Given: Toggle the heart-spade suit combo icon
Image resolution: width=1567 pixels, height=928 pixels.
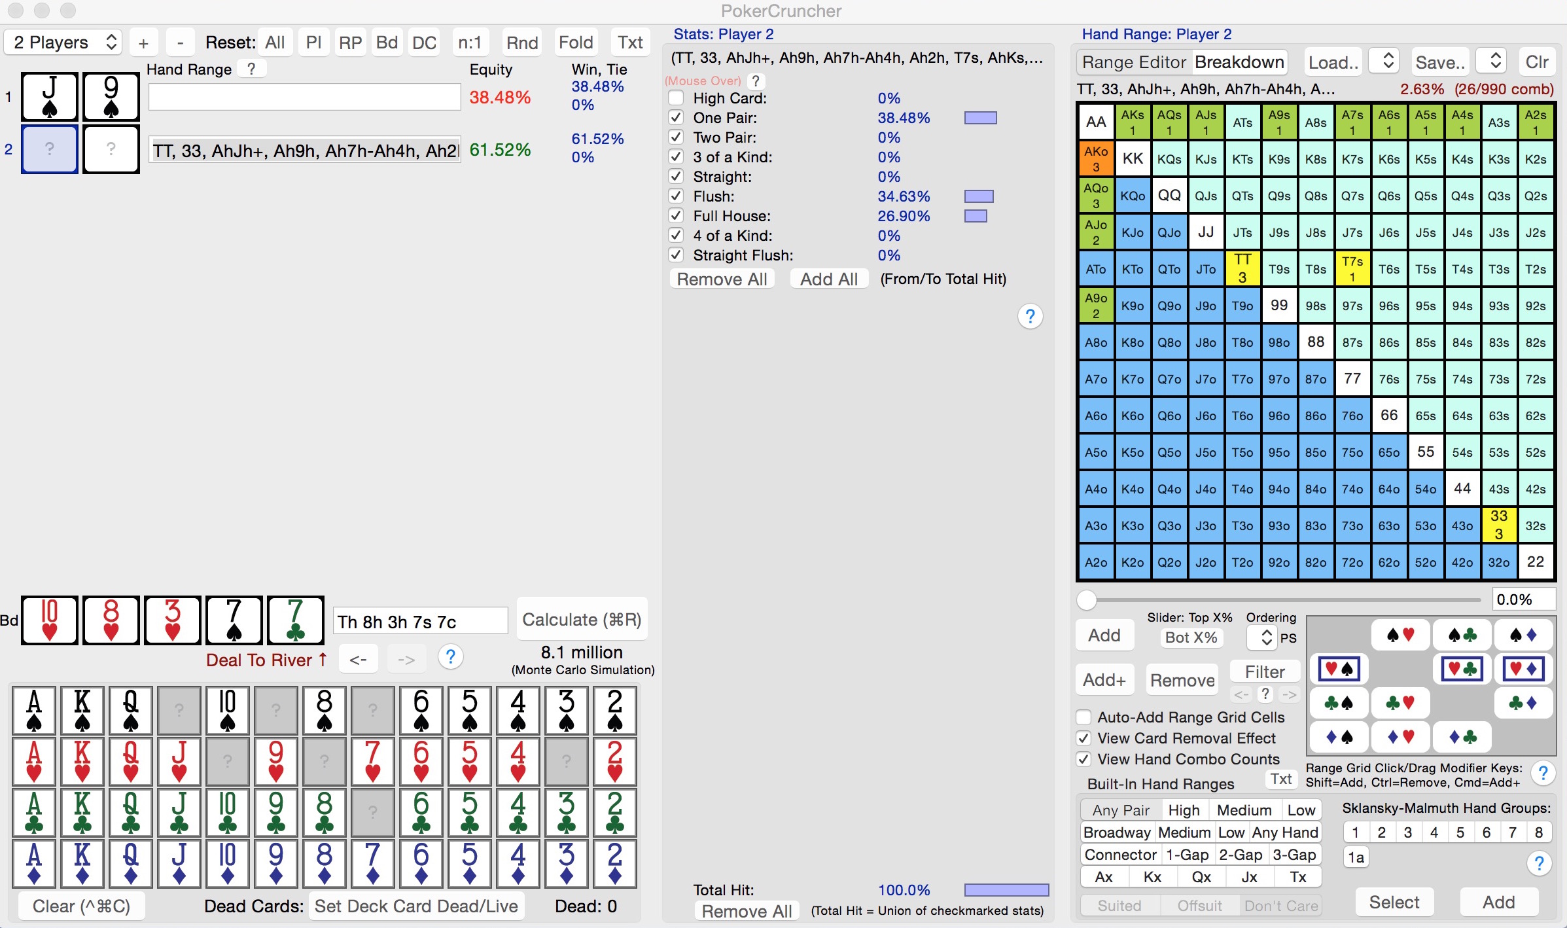Looking at the screenshot, I should pos(1339,669).
